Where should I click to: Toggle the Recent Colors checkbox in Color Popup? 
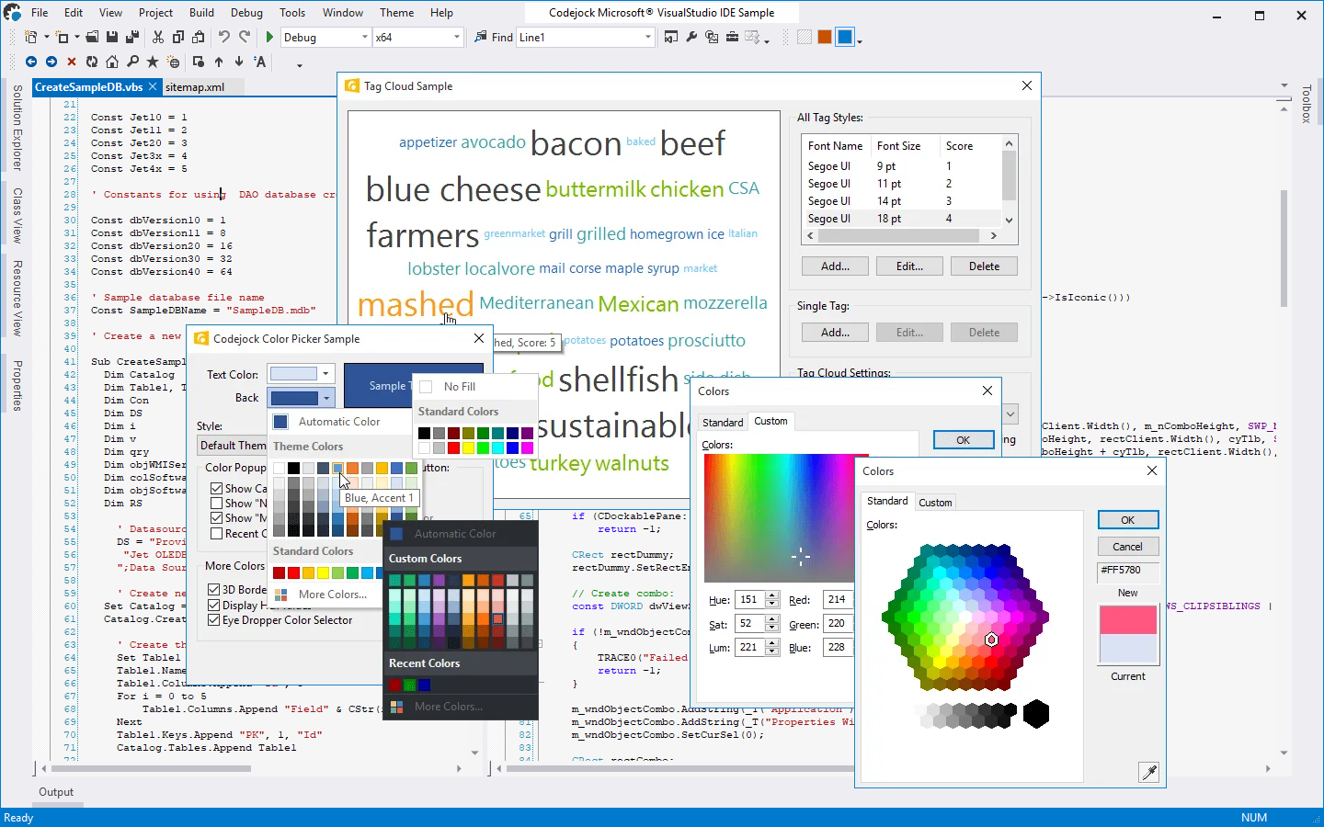point(217,533)
